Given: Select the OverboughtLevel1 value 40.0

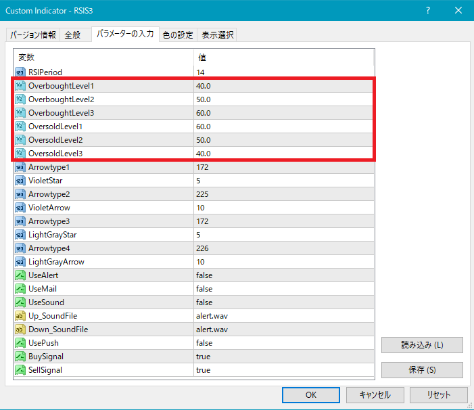Looking at the screenshot, I should (x=203, y=86).
